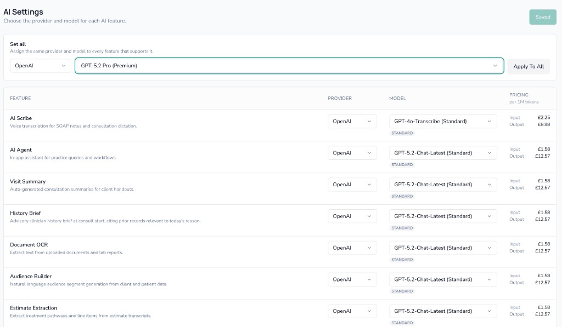Image resolution: width=562 pixels, height=327 pixels.
Task: Click the AI Settings page heading
Action: click(x=23, y=12)
